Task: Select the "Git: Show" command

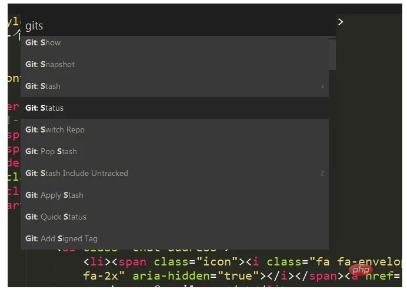Action: (x=175, y=42)
